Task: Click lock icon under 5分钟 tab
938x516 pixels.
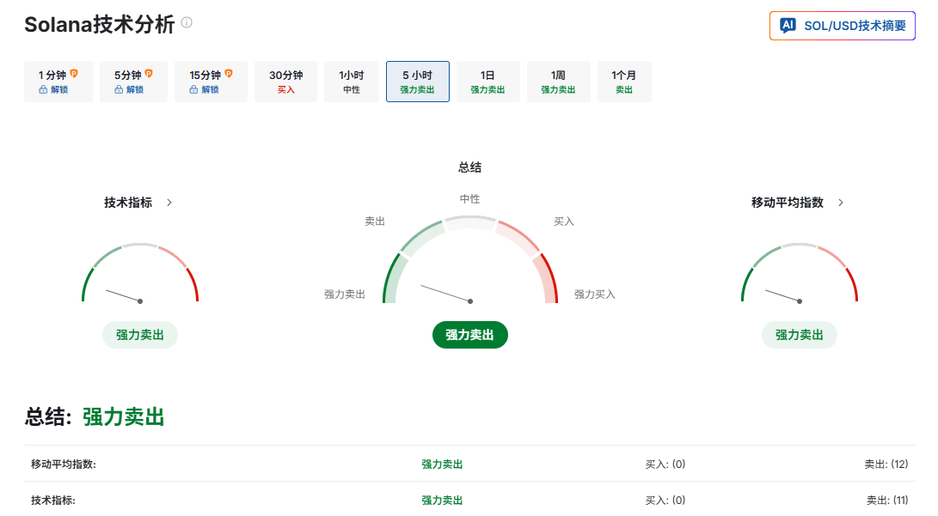Action: pos(119,89)
